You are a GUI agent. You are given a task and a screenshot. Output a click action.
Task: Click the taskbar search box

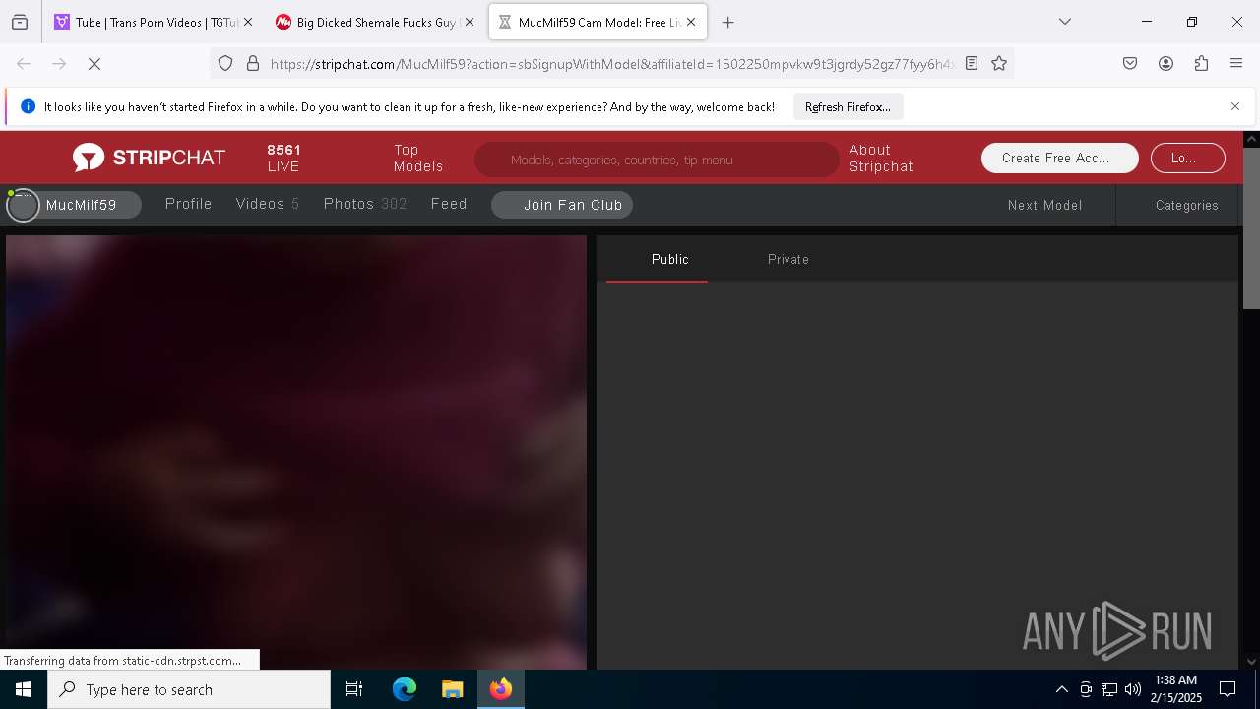coord(189,689)
